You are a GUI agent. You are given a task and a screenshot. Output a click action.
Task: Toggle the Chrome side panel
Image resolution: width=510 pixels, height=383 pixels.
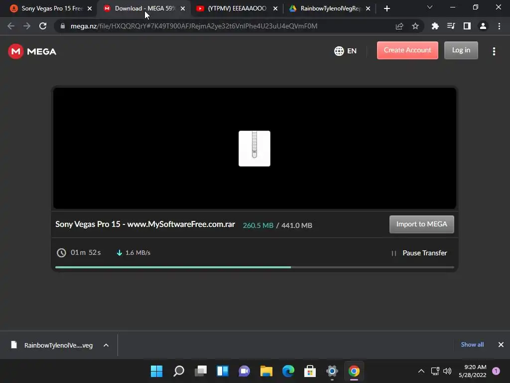tap(467, 26)
